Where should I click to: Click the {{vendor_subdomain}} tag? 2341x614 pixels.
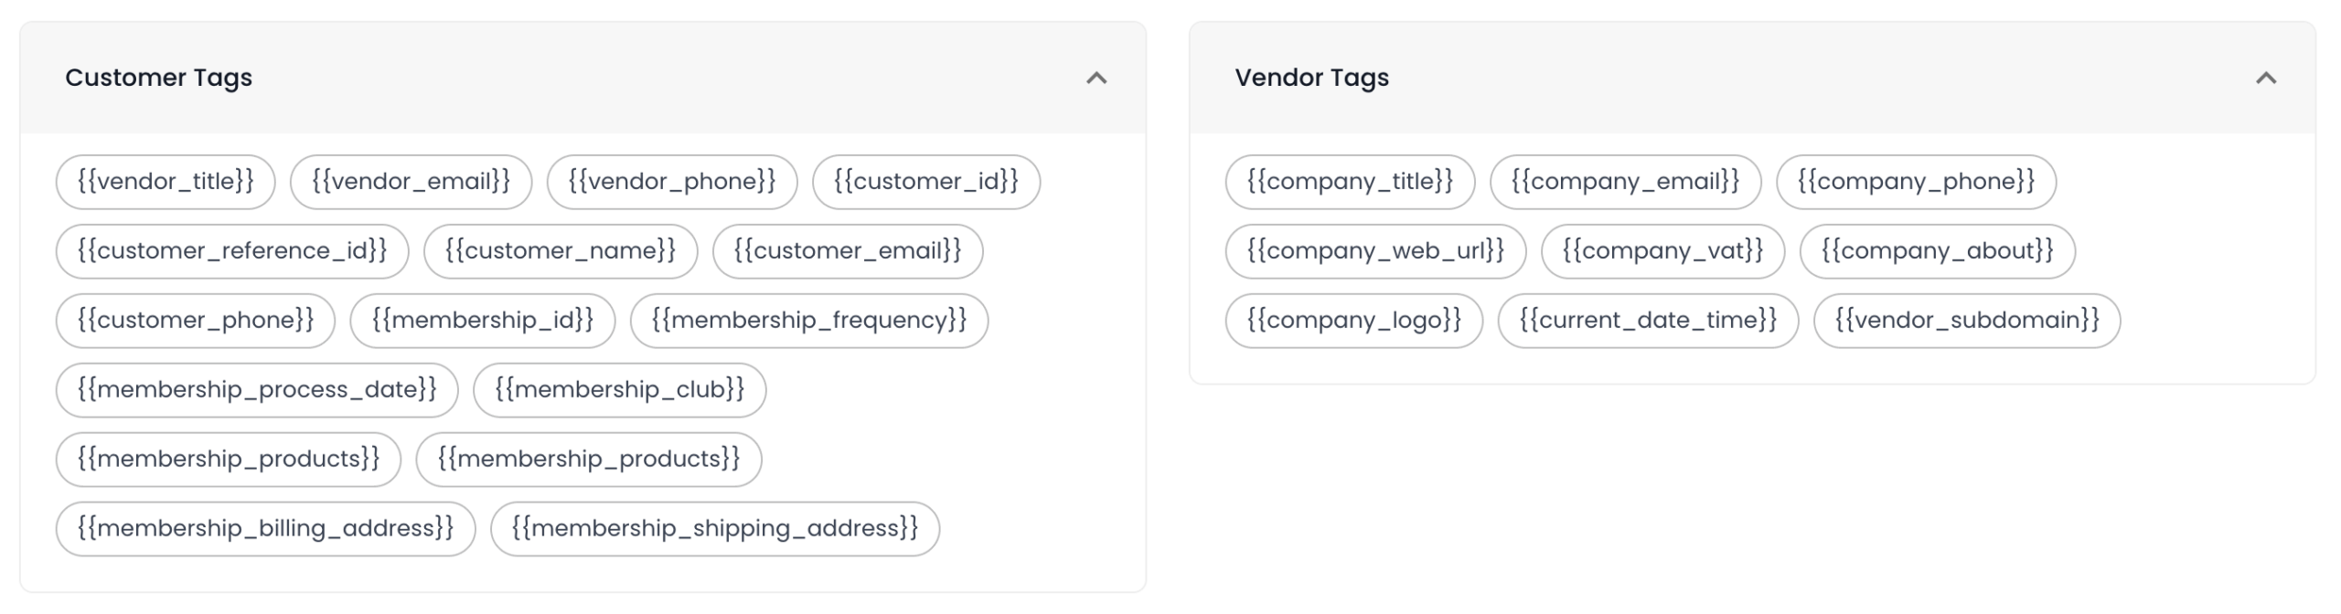(1967, 321)
